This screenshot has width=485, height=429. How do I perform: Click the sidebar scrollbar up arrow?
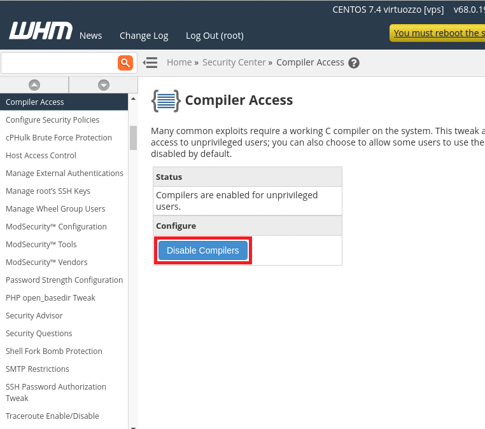tap(133, 99)
